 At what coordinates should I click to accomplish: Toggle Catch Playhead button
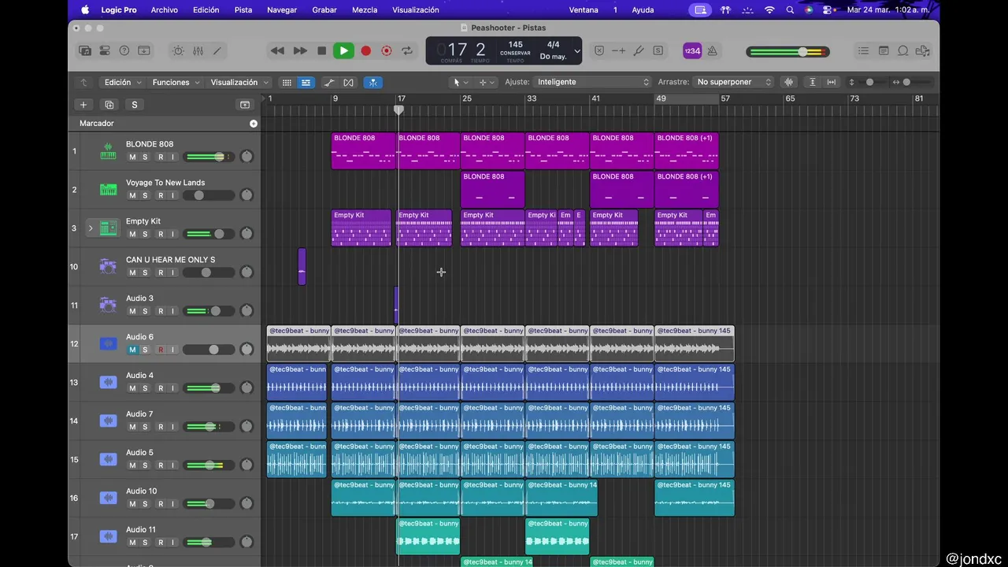(372, 82)
